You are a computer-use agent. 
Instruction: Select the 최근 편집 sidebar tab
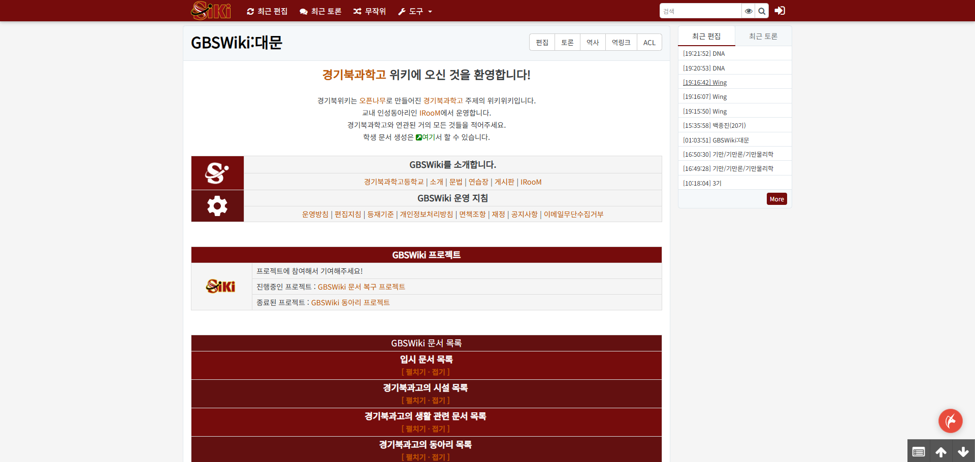click(x=706, y=37)
